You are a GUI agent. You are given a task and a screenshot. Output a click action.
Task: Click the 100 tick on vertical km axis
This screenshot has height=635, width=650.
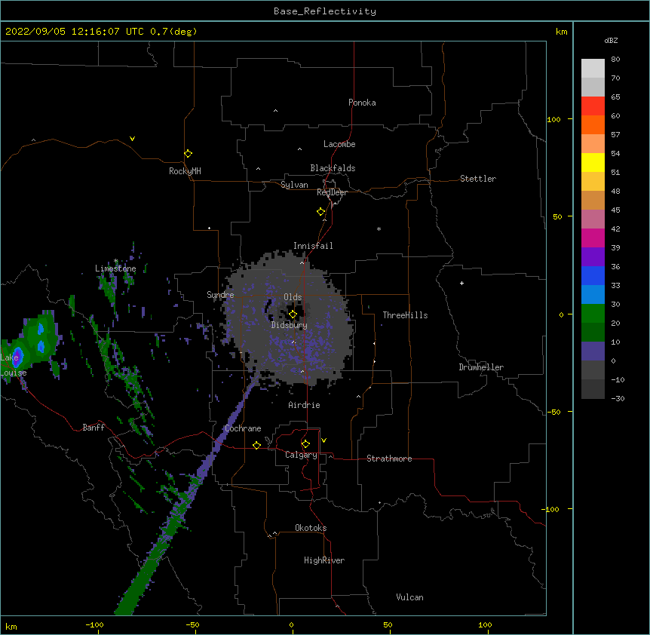pyautogui.click(x=553, y=119)
